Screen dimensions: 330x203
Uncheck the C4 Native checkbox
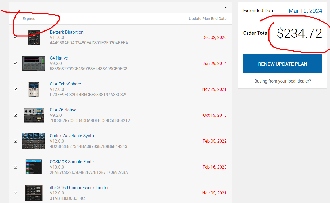click(x=16, y=63)
